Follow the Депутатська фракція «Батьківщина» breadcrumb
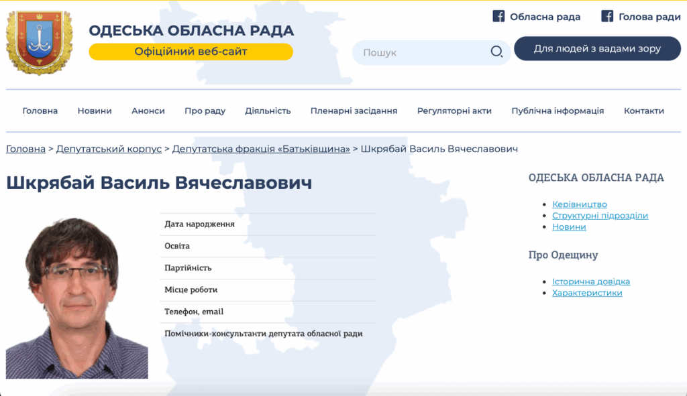 pyautogui.click(x=261, y=149)
